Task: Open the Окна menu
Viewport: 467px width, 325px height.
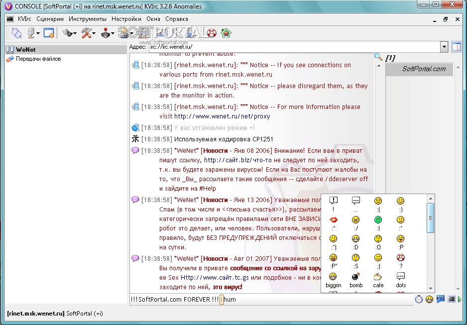Action: click(x=153, y=19)
